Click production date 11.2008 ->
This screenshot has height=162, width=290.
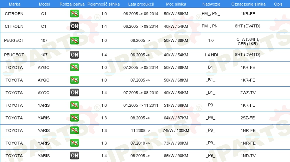click(x=141, y=130)
